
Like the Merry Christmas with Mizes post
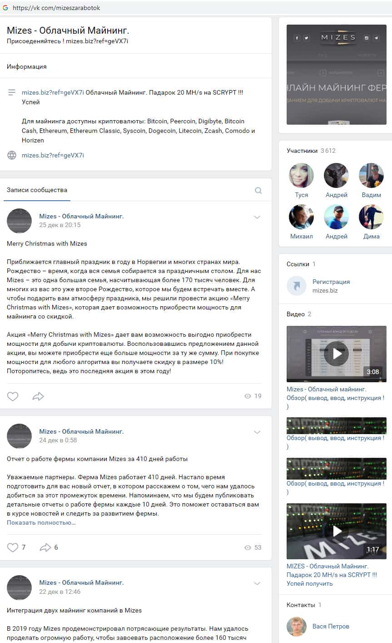pos(13,396)
